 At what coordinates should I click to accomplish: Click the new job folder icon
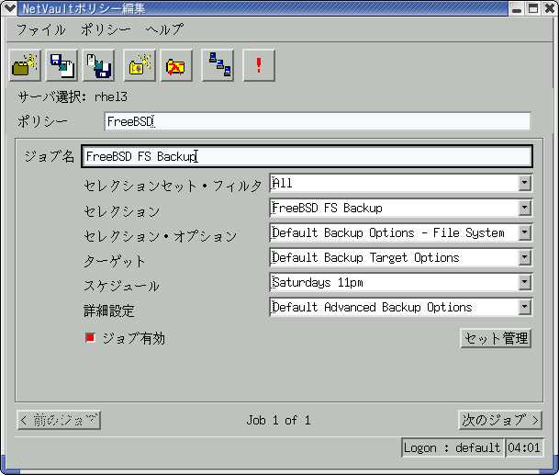(x=140, y=65)
